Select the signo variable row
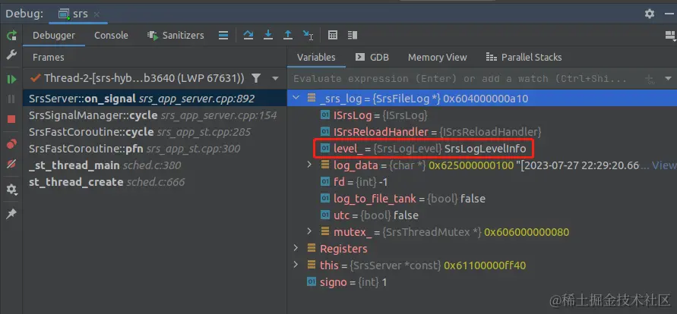677x314 pixels. [x=482, y=282]
